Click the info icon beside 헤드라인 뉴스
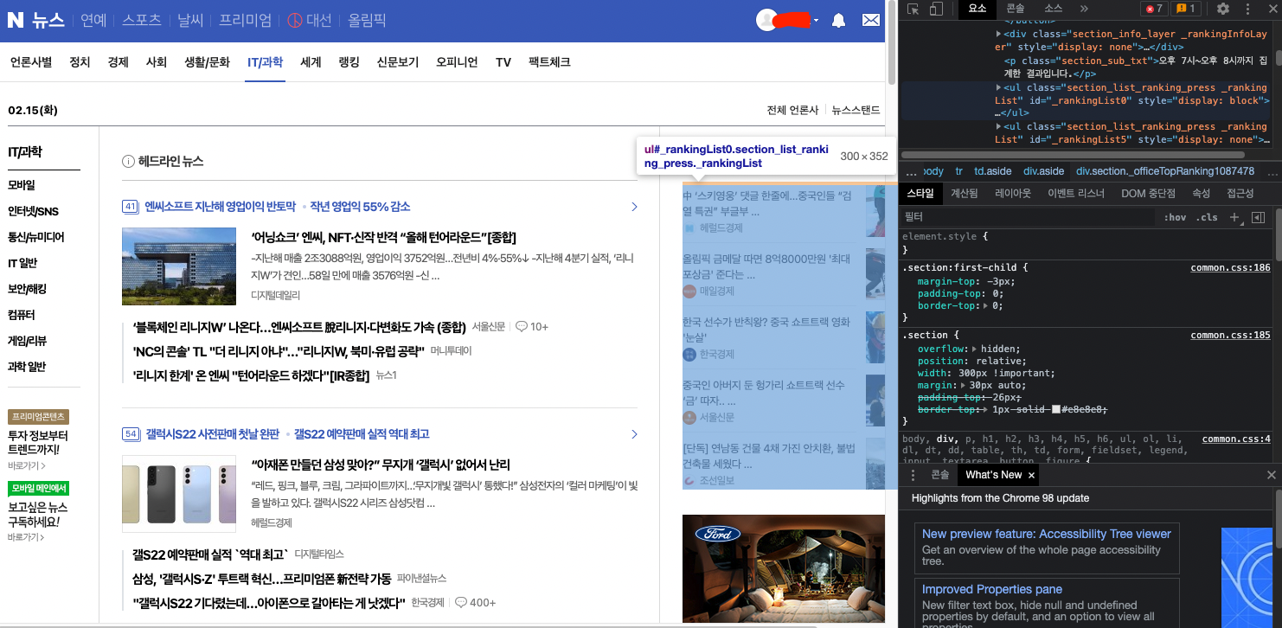The width and height of the screenshot is (1282, 628). 128,162
